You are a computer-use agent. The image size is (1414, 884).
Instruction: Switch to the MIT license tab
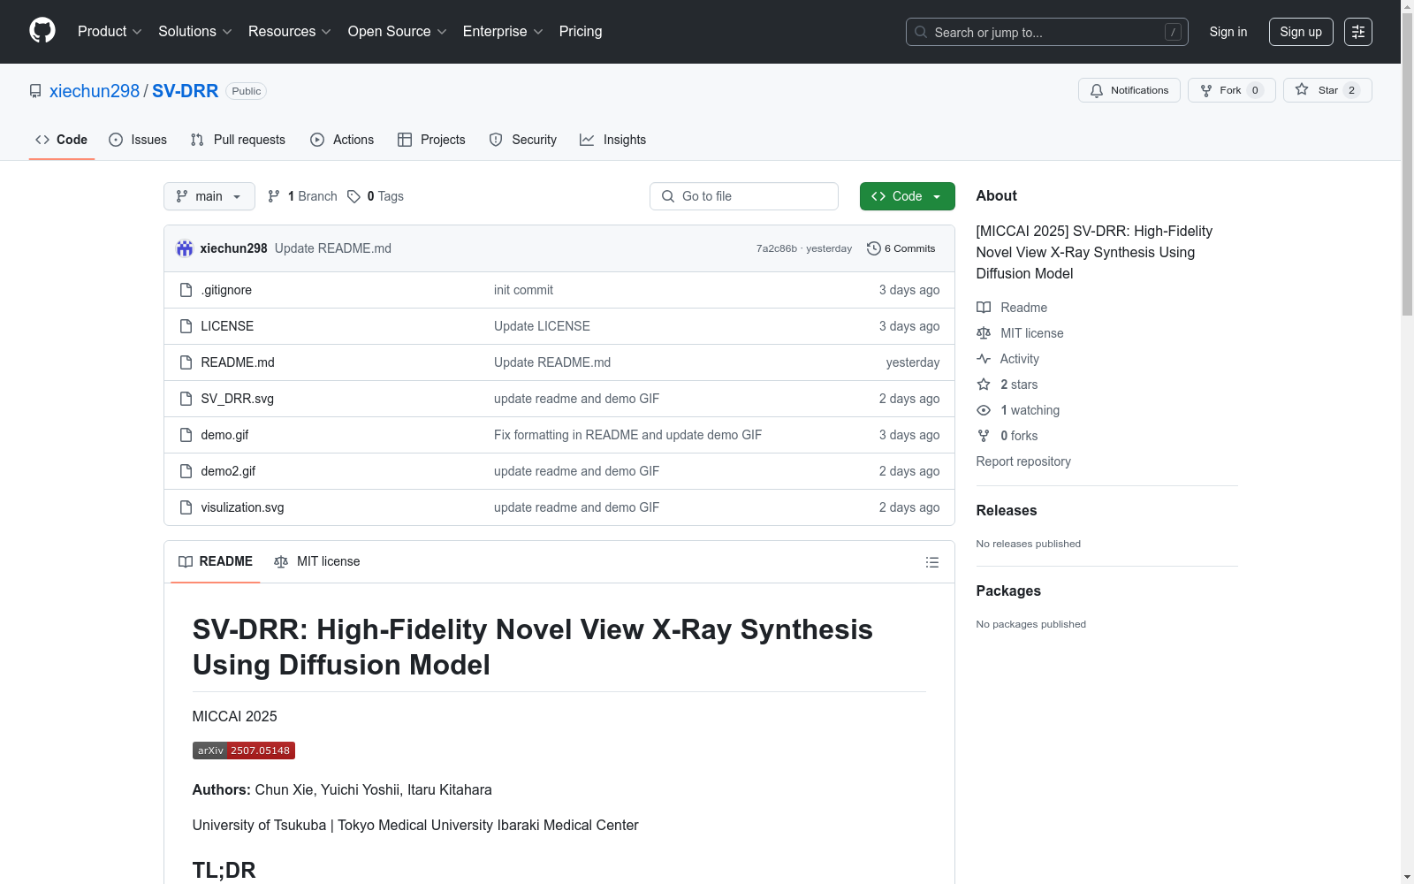[x=317, y=561]
